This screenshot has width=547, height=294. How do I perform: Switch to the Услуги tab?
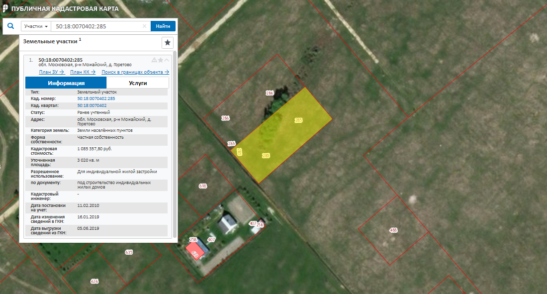coord(137,83)
